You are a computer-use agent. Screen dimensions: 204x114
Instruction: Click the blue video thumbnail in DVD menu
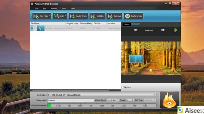pyautogui.click(x=136, y=59)
